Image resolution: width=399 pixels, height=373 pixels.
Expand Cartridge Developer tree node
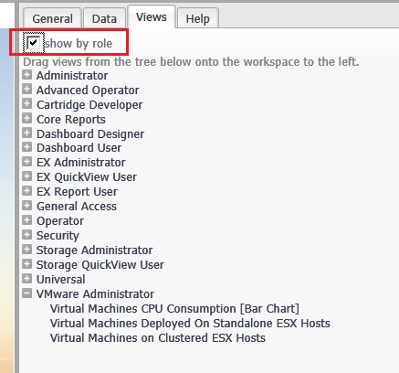click(x=26, y=104)
